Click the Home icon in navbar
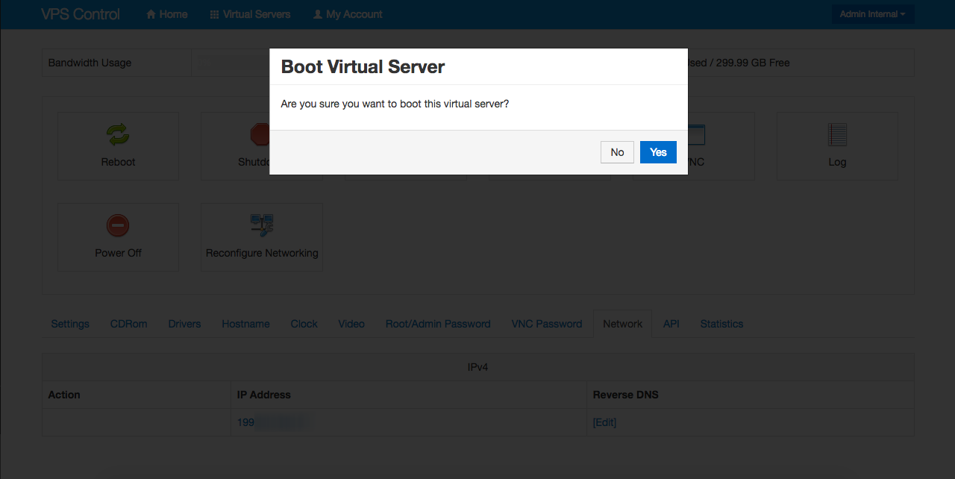Screen dimensions: 955x479 (x=151, y=14)
